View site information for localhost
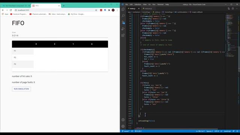The width and height of the screenshot is (240, 135). click(16, 10)
